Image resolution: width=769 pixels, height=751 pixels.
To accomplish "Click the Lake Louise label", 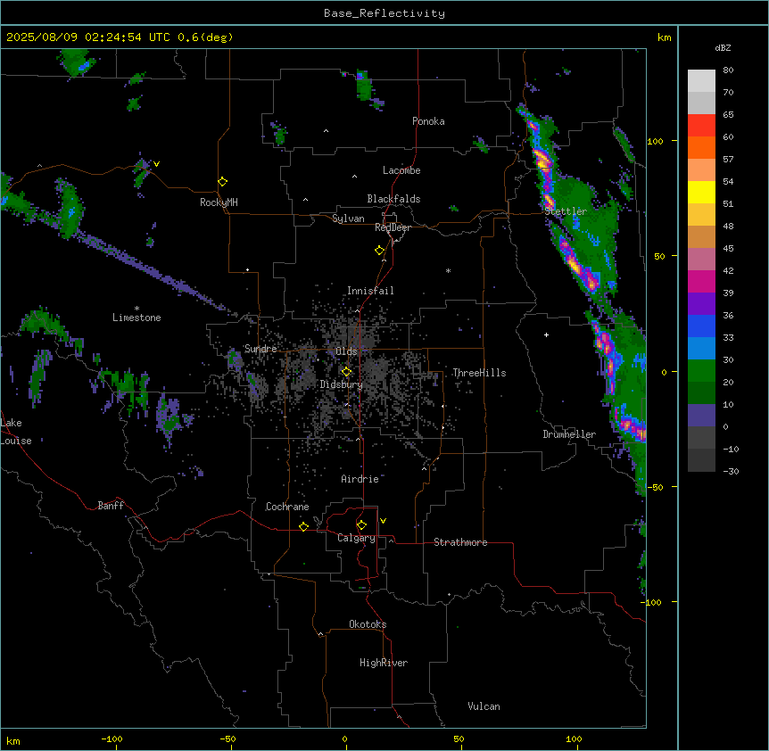I will (16, 432).
